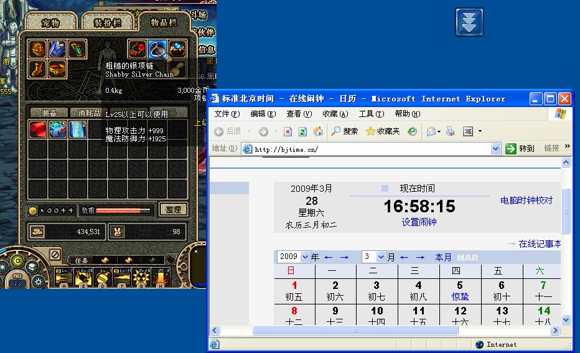
Task: Select the gold belt equipment slot
Action: [x=57, y=69]
